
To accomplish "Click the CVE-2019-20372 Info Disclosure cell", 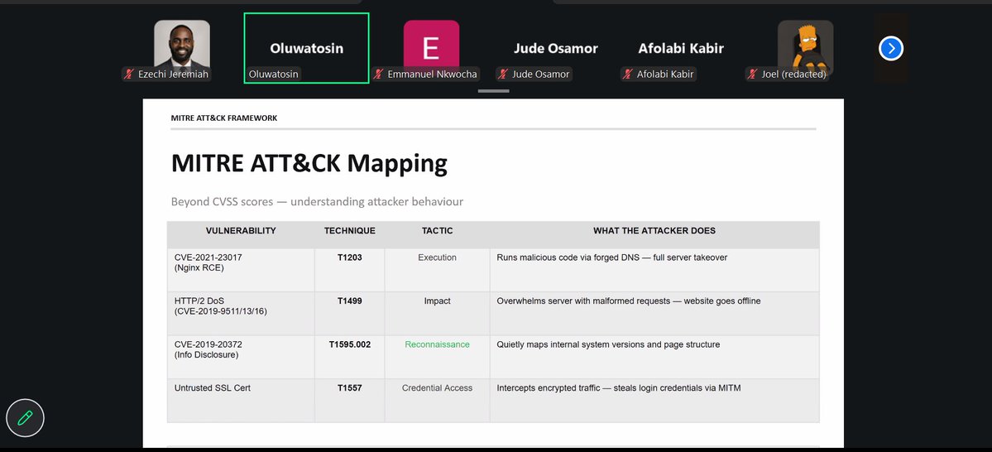I will click(x=241, y=357).
